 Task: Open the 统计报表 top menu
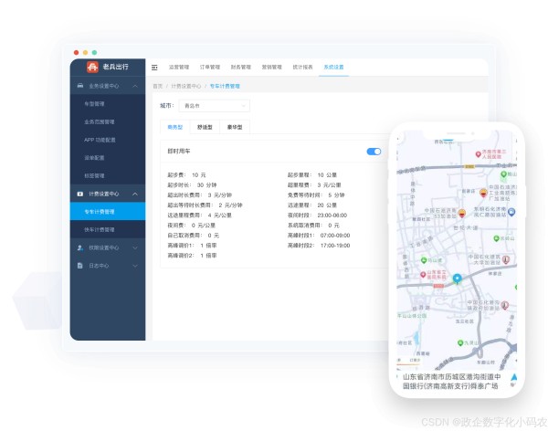pos(302,67)
